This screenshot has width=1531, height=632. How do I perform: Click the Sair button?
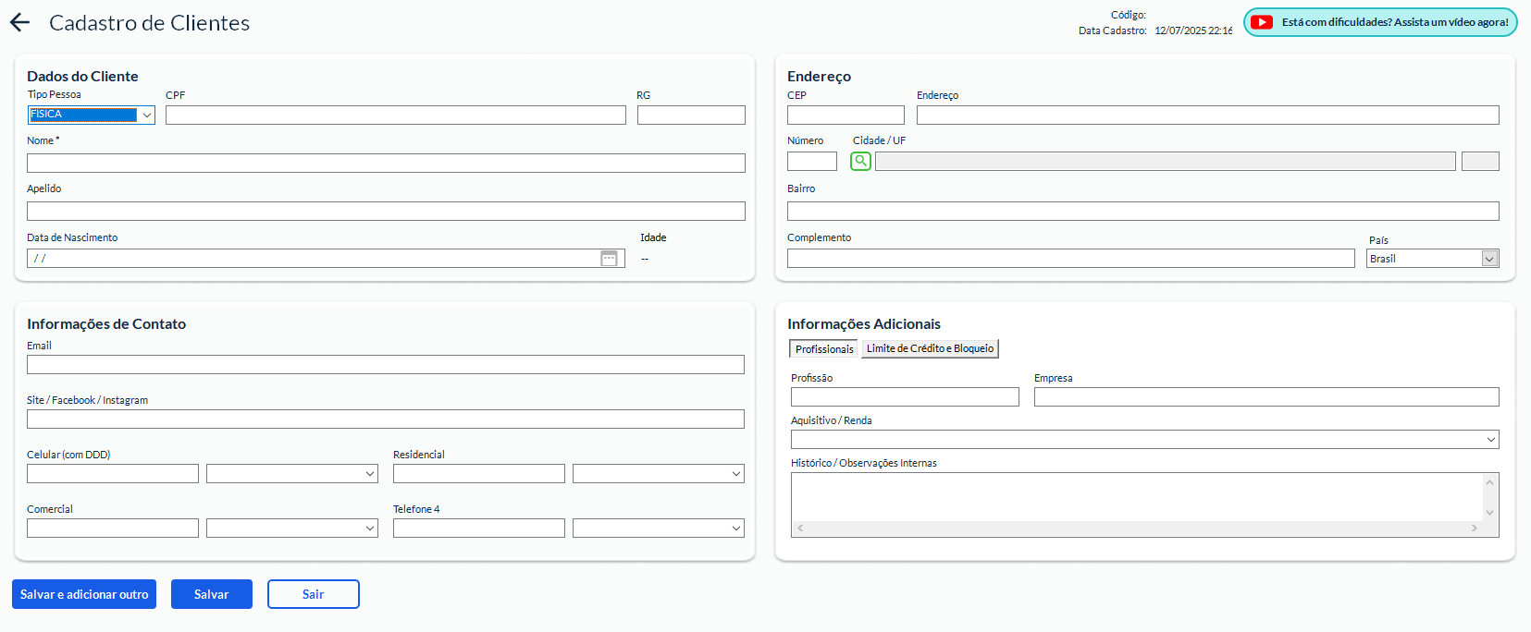[x=313, y=594]
